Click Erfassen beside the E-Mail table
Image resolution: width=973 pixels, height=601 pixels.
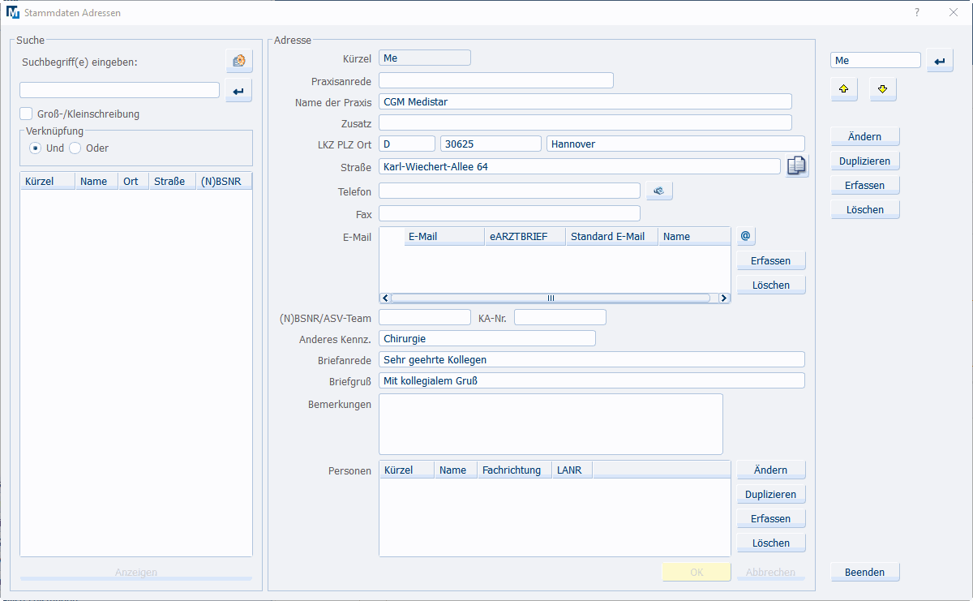point(770,261)
